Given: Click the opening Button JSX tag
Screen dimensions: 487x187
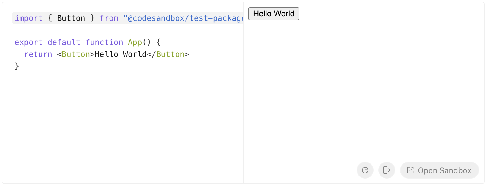Looking at the screenshot, I should tap(76, 55).
